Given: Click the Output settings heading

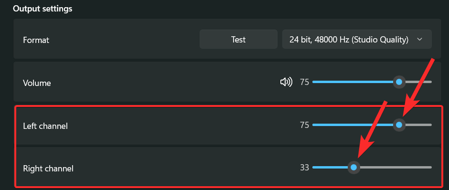Looking at the screenshot, I should 43,9.
